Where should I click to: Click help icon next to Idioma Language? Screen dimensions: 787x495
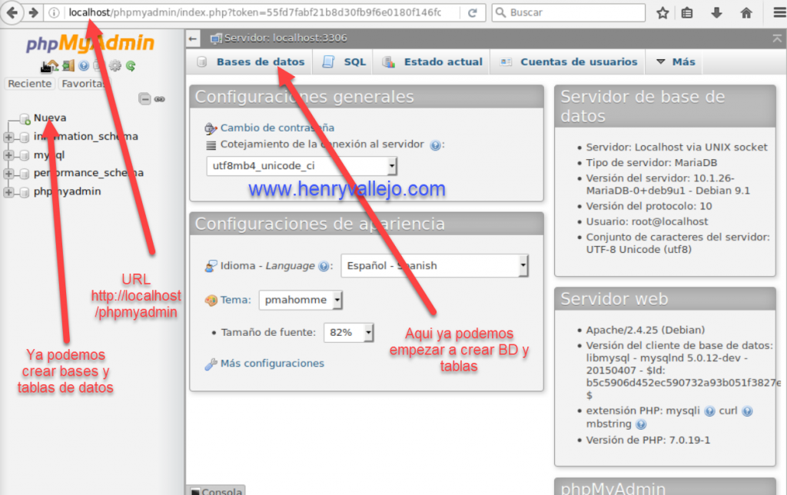coord(326,266)
